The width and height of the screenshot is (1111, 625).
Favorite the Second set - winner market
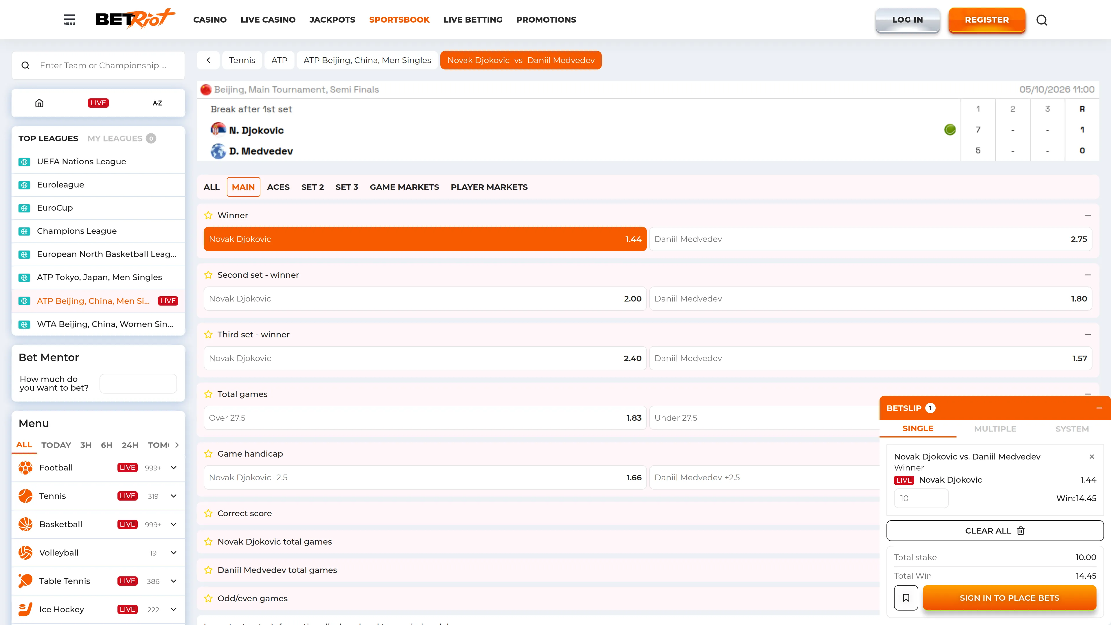208,275
